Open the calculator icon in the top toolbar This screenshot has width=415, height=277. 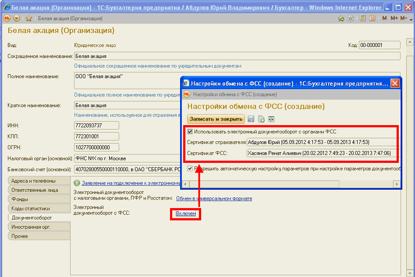[362, 18]
